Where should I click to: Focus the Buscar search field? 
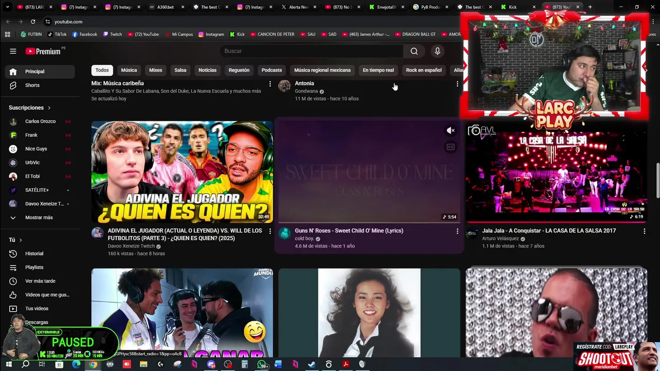pos(312,51)
